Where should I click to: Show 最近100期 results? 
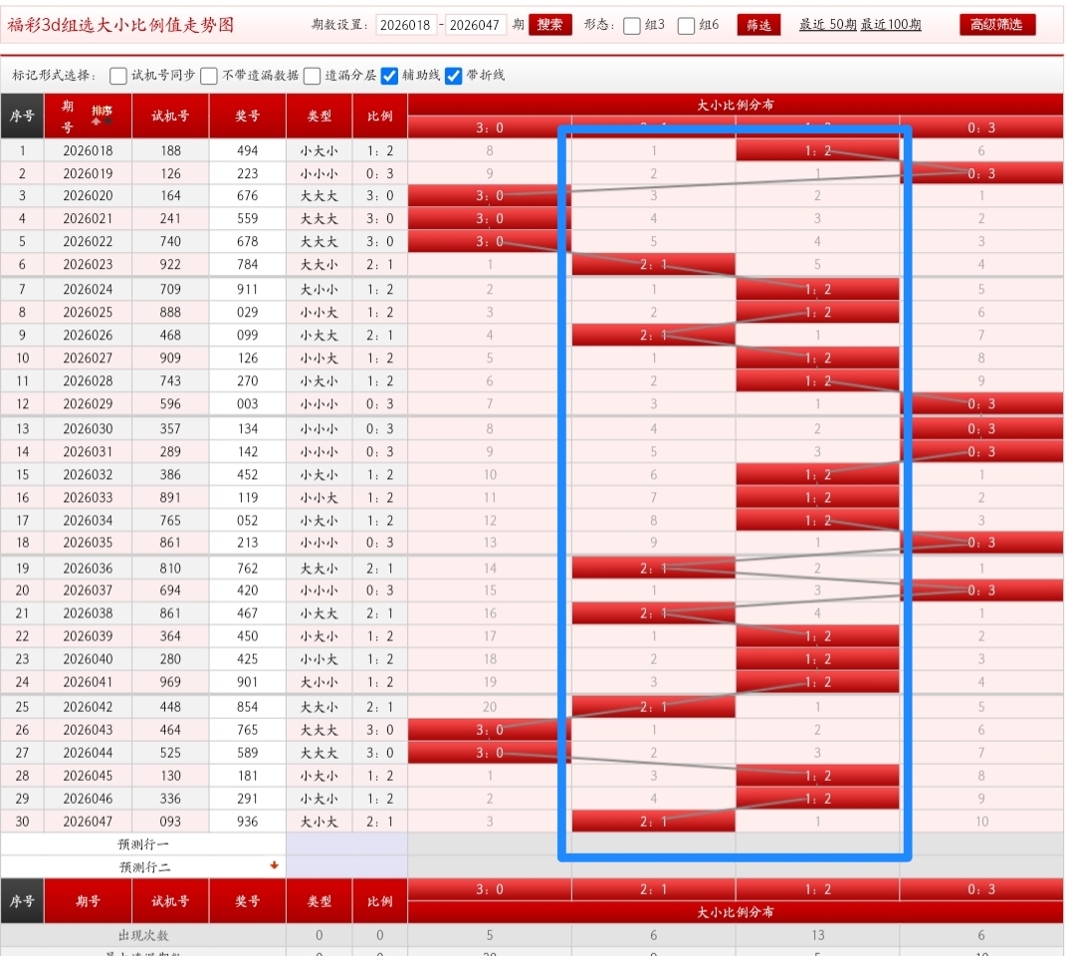click(891, 25)
